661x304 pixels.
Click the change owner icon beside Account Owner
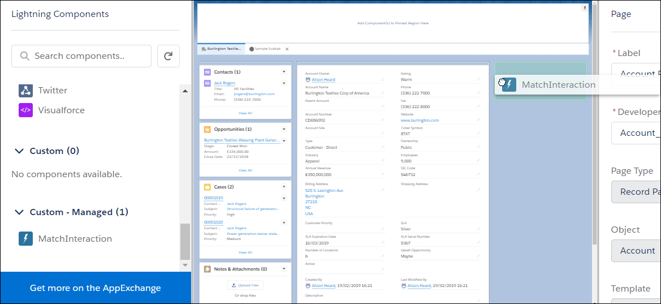(x=383, y=79)
